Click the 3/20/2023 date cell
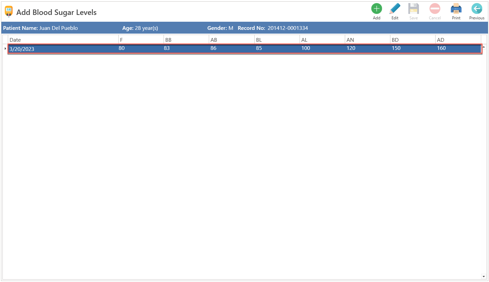489x282 pixels. tap(63, 49)
